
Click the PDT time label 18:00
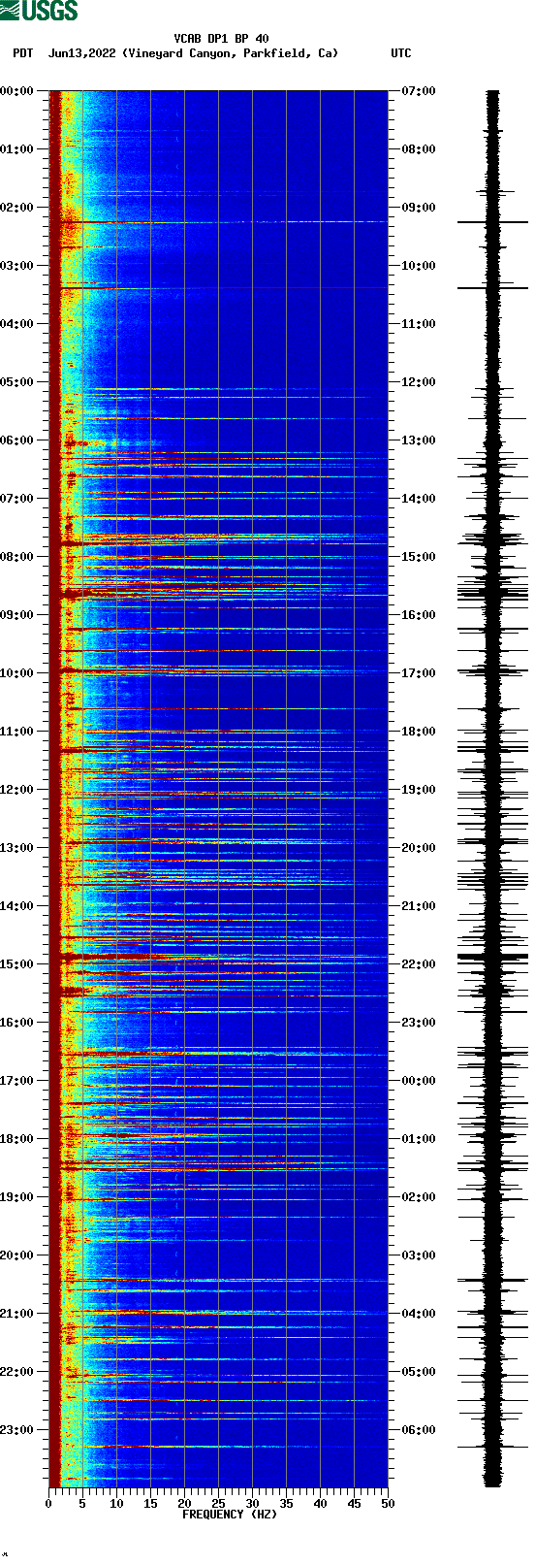tap(17, 1139)
